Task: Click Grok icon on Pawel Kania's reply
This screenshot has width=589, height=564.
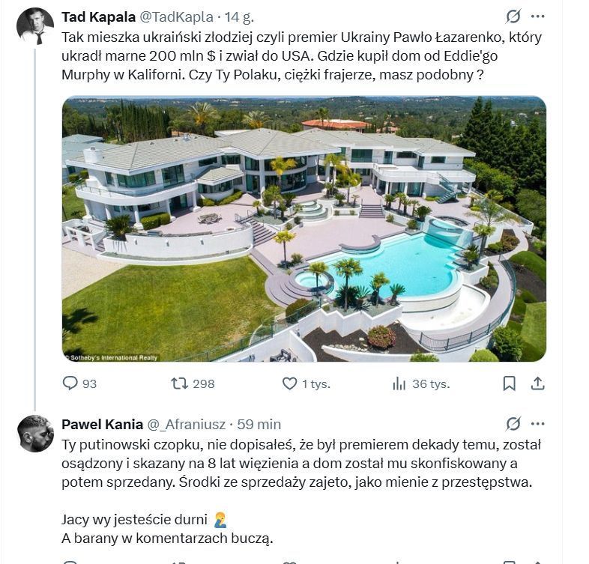Action: tap(513, 424)
